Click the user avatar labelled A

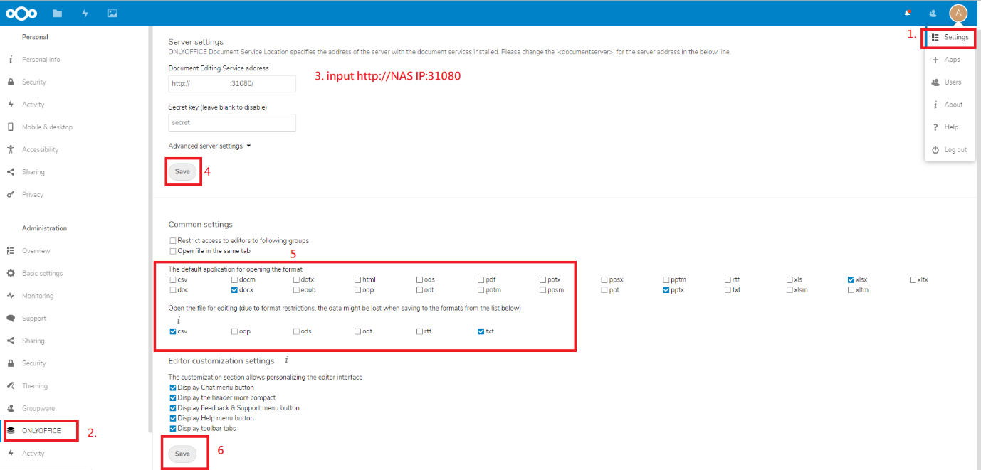(x=958, y=13)
